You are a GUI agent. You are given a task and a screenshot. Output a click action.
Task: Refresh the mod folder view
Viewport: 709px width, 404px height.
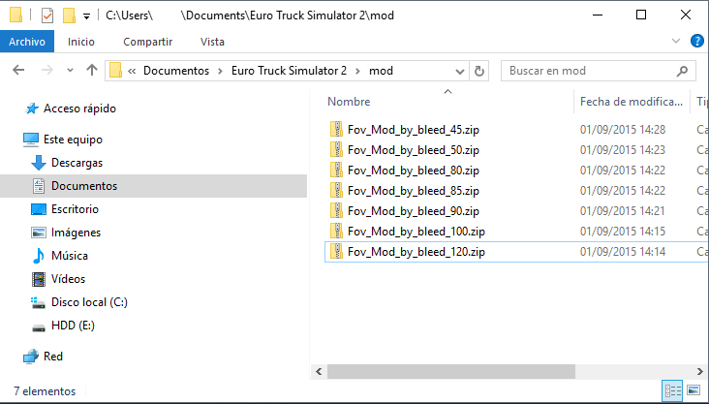click(x=478, y=71)
